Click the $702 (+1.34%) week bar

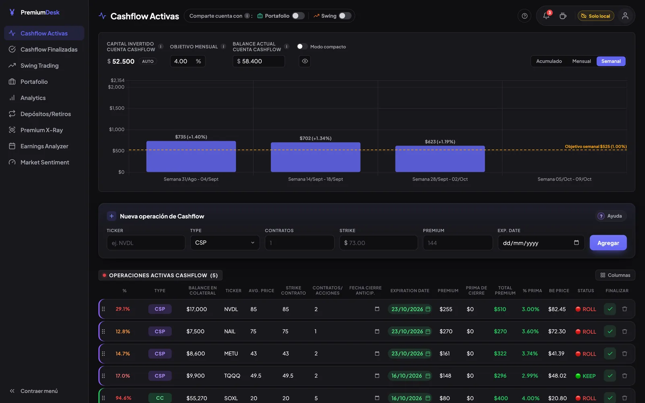point(316,157)
